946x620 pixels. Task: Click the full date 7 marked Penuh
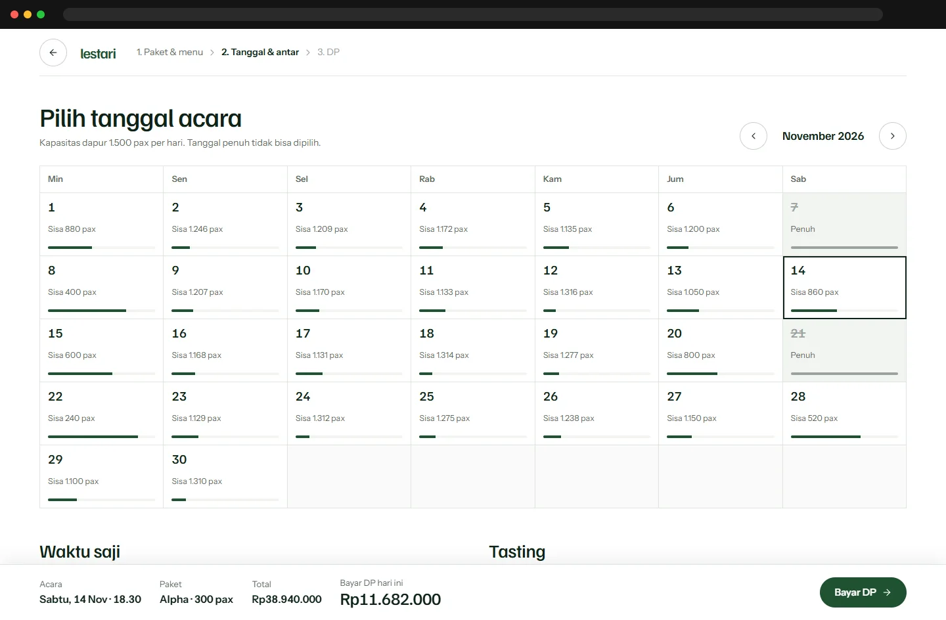click(844, 225)
